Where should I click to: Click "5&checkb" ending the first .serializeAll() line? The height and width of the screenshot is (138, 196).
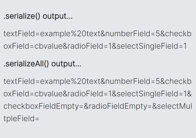pos(173,81)
